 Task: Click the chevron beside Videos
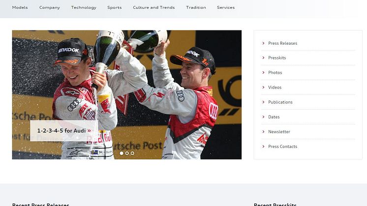coord(263,87)
